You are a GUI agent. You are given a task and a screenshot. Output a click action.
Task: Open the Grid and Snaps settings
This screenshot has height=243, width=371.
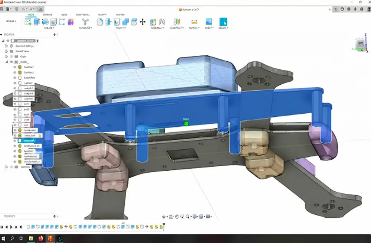tap(201, 217)
